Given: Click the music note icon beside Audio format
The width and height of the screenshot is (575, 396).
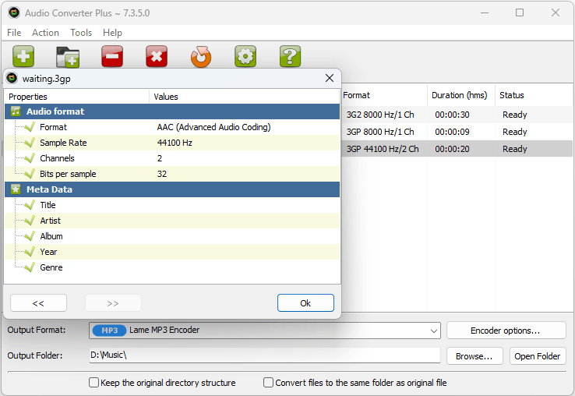Looking at the screenshot, I should [16, 111].
